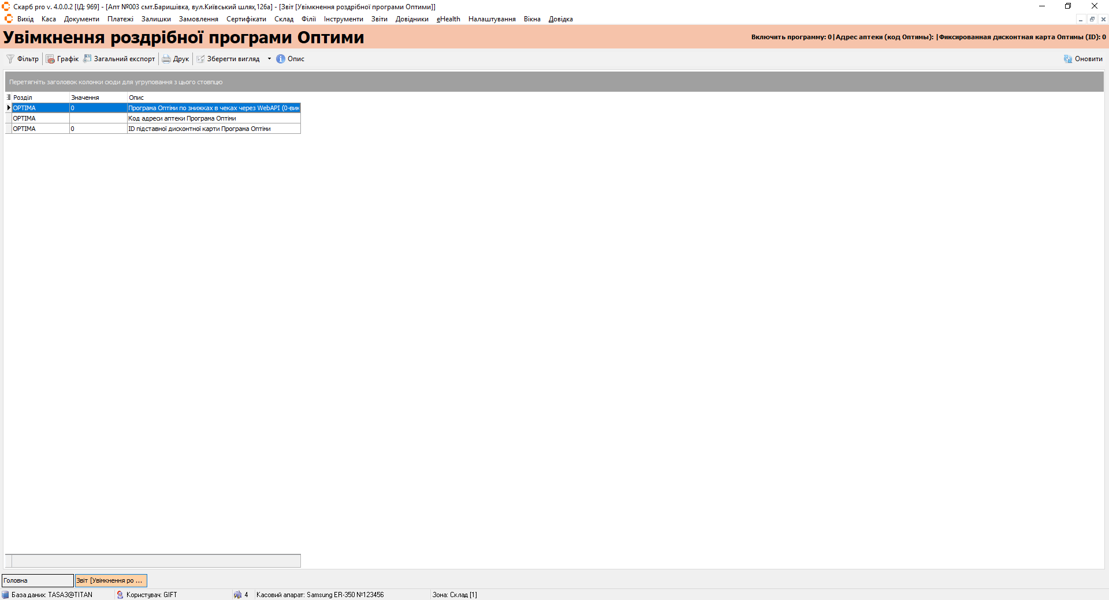Select the Звіт [Увімкнення ро ... tab
The image size is (1109, 600).
coord(110,580)
